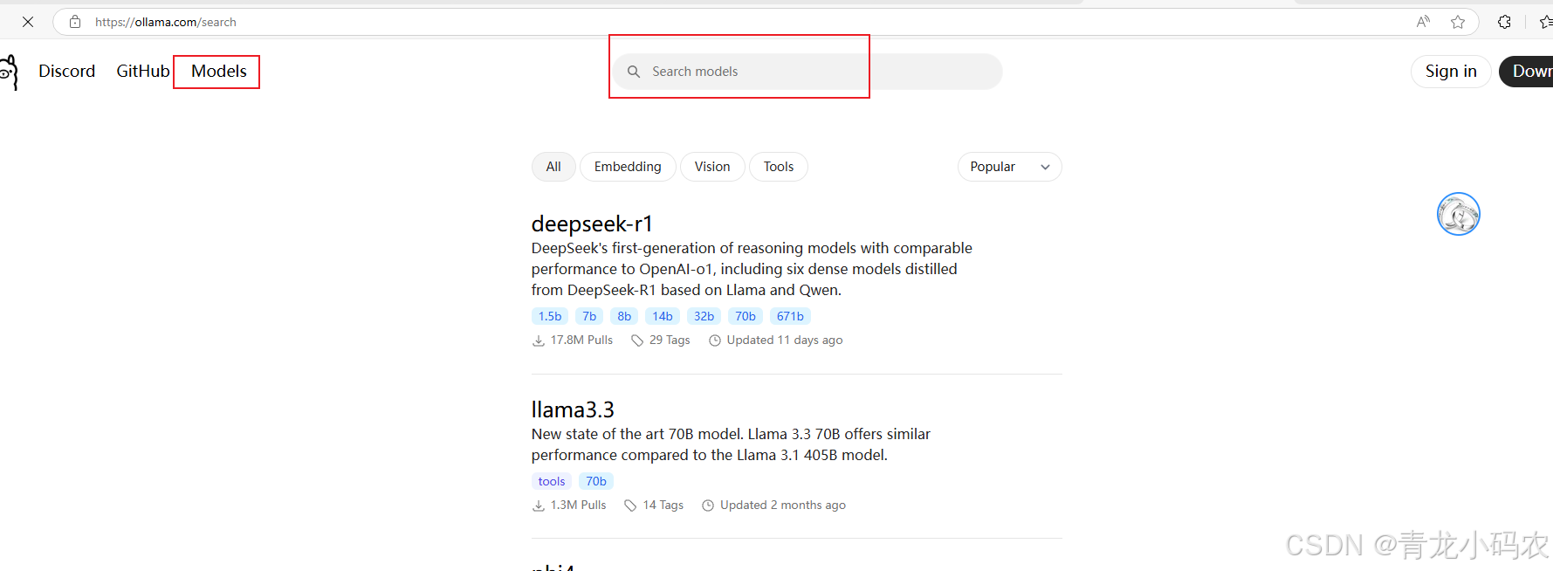The height and width of the screenshot is (571, 1553).
Task: Add this page to favorites star
Action: click(x=1458, y=22)
